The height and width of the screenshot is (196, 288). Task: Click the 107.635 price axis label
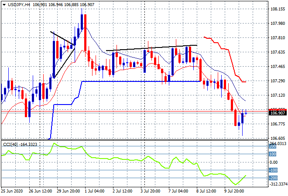tap(278, 52)
